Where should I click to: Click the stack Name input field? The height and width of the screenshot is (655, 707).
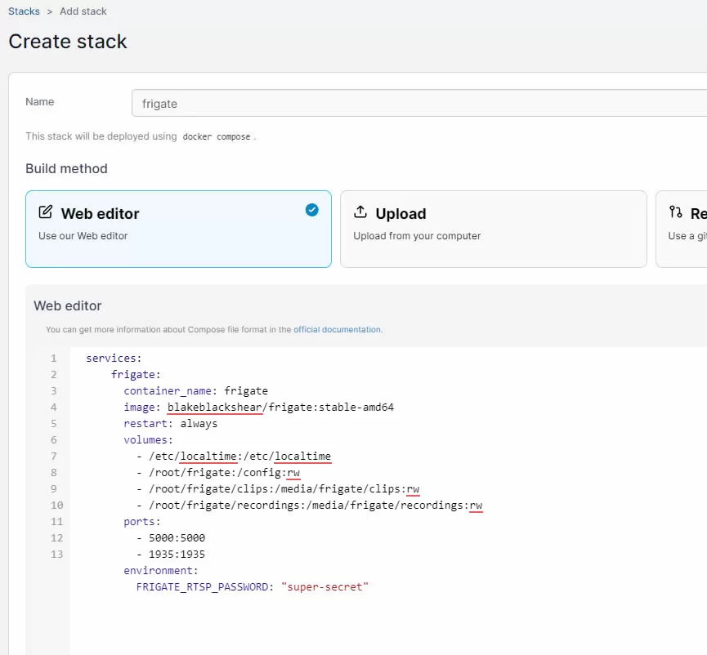(419, 103)
